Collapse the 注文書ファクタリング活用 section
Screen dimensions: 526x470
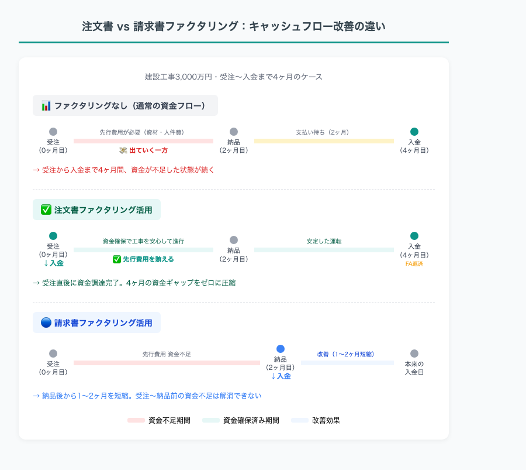click(96, 209)
